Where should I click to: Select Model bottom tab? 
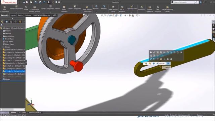(13, 113)
